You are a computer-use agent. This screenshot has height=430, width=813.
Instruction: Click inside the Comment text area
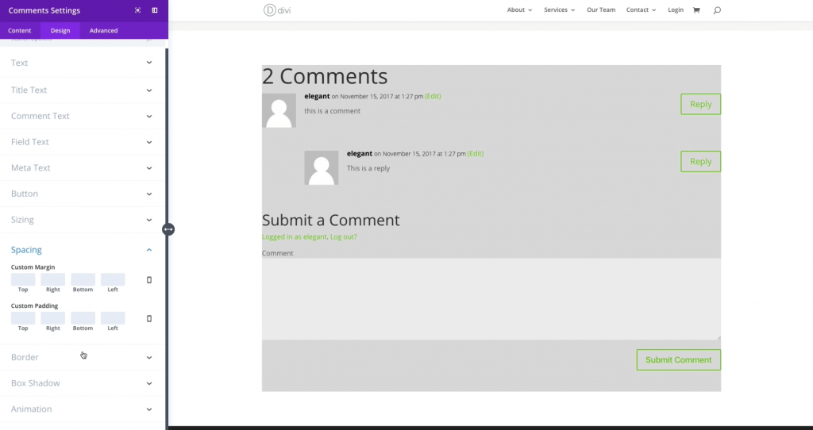[x=491, y=299]
